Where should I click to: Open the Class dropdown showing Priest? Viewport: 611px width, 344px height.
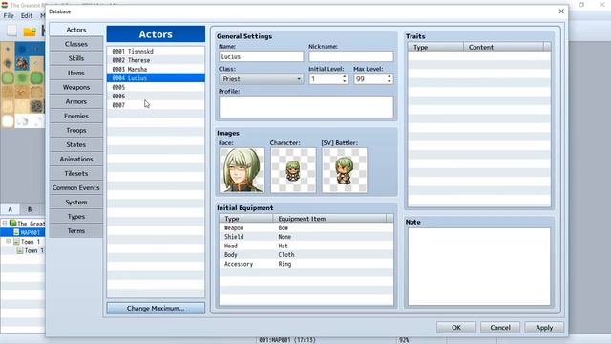(x=261, y=79)
